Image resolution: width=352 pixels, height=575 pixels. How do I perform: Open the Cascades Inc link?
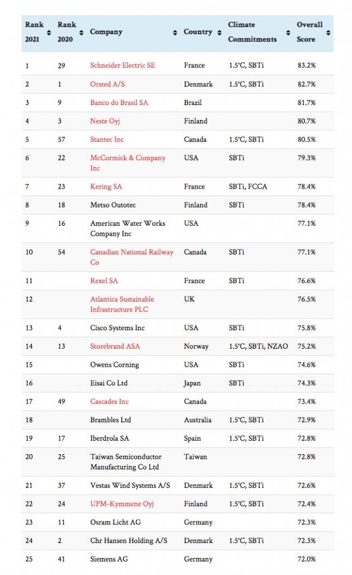pyautogui.click(x=109, y=401)
